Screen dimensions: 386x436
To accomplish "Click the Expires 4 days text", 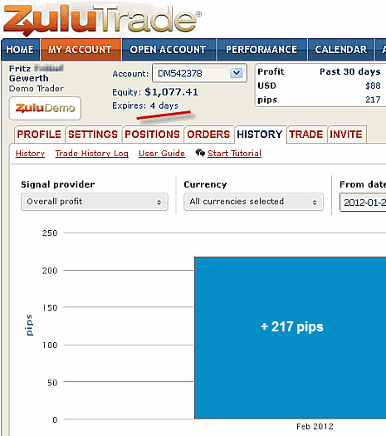I will point(145,105).
